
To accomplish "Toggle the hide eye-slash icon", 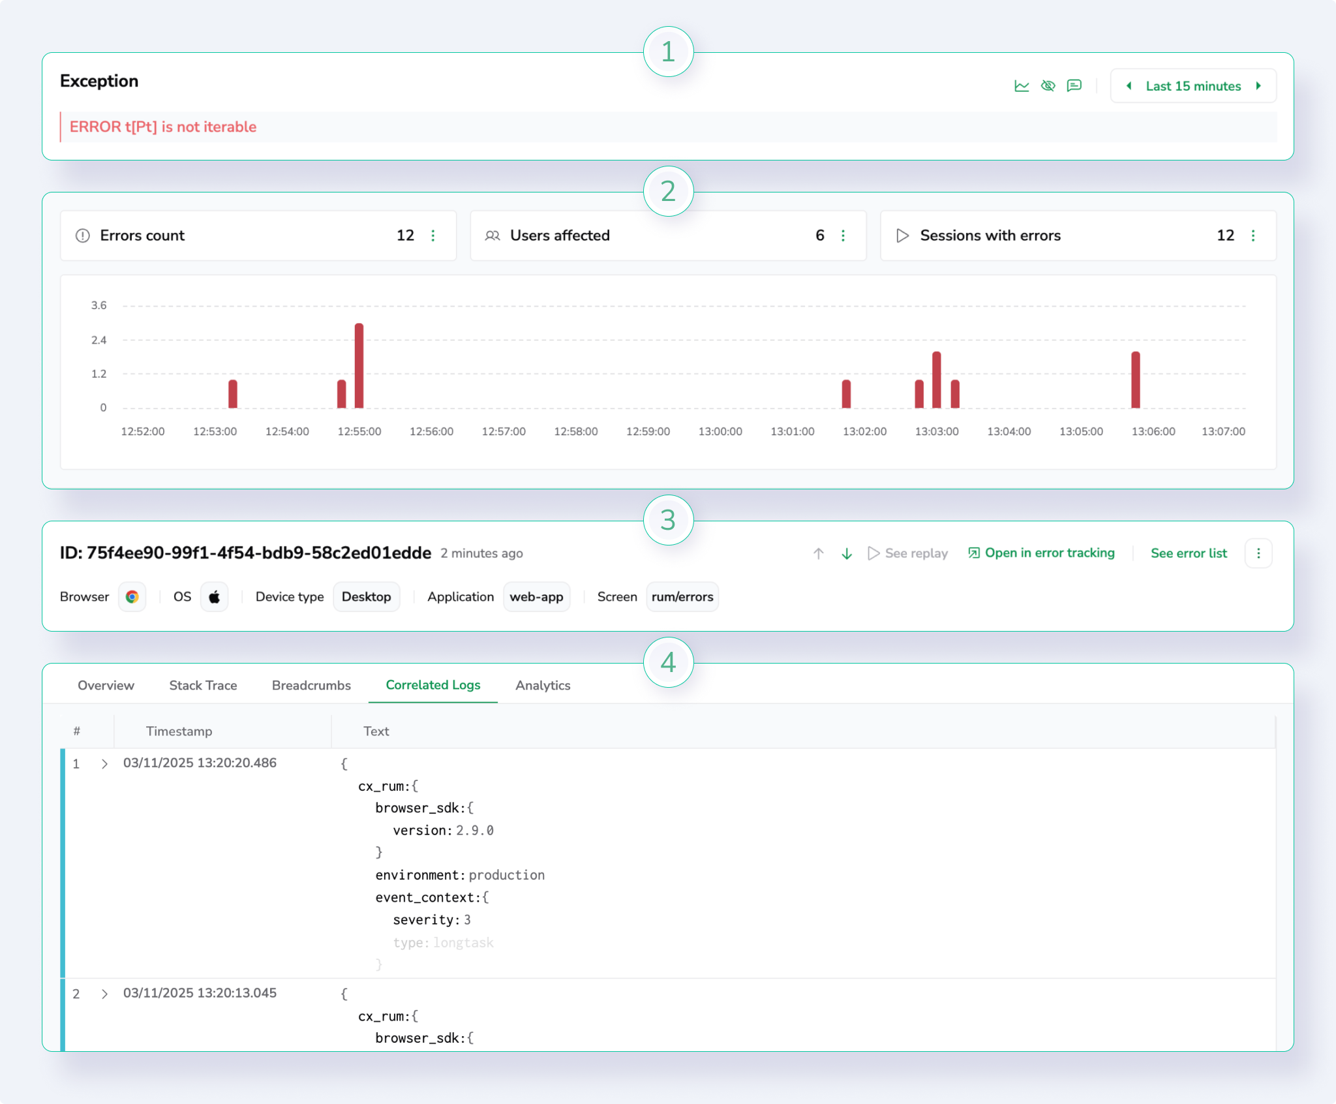I will [1048, 86].
